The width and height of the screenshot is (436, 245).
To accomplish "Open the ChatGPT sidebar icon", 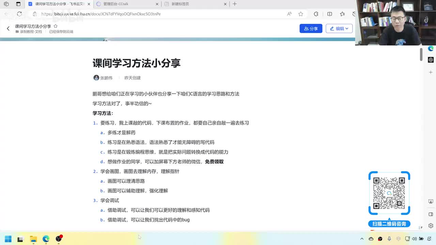I will [x=431, y=60].
